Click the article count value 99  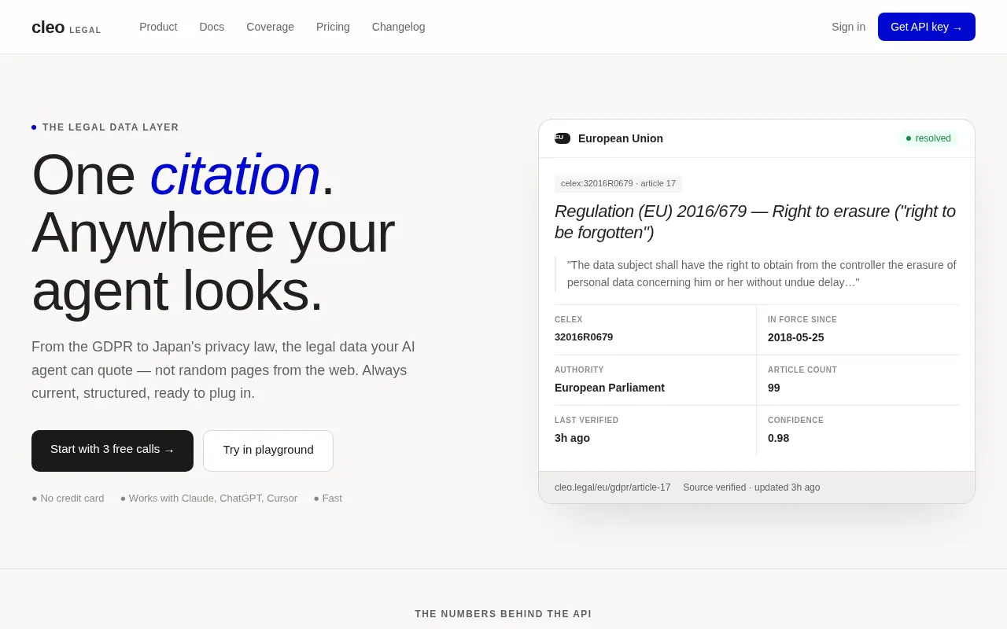click(774, 388)
